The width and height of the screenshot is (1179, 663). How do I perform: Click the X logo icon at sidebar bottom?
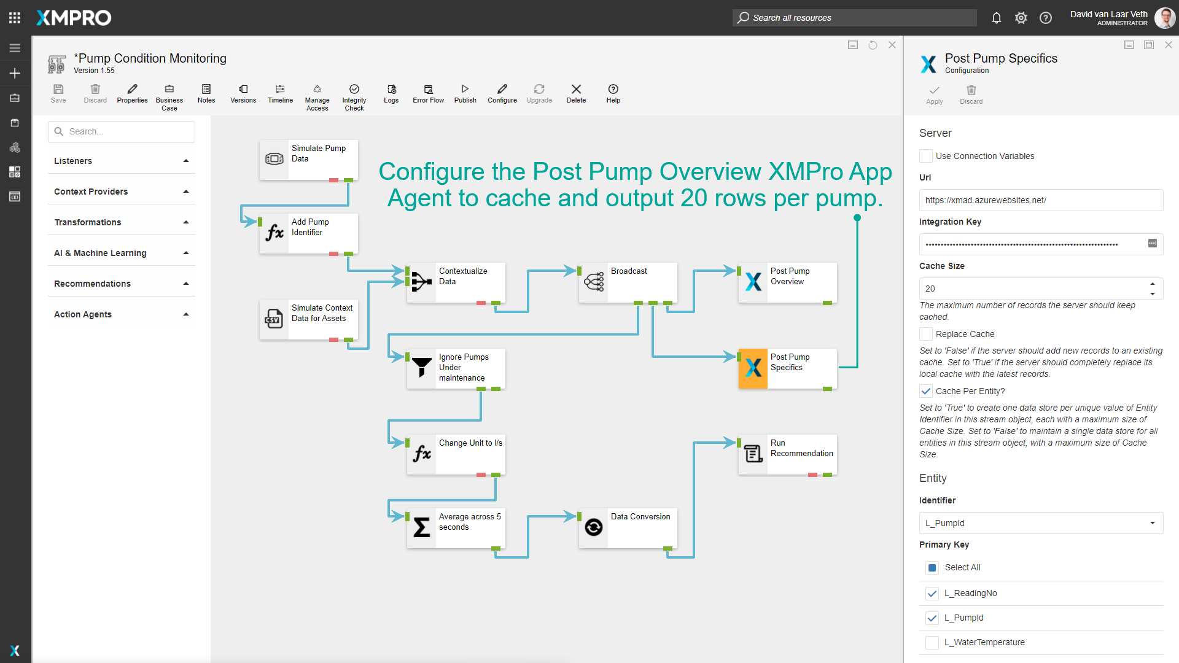coord(15,650)
